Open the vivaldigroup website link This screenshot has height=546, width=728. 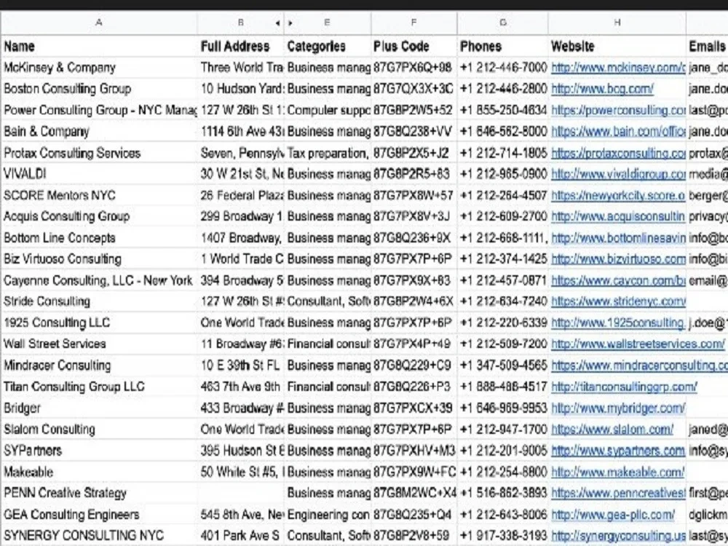tap(618, 174)
